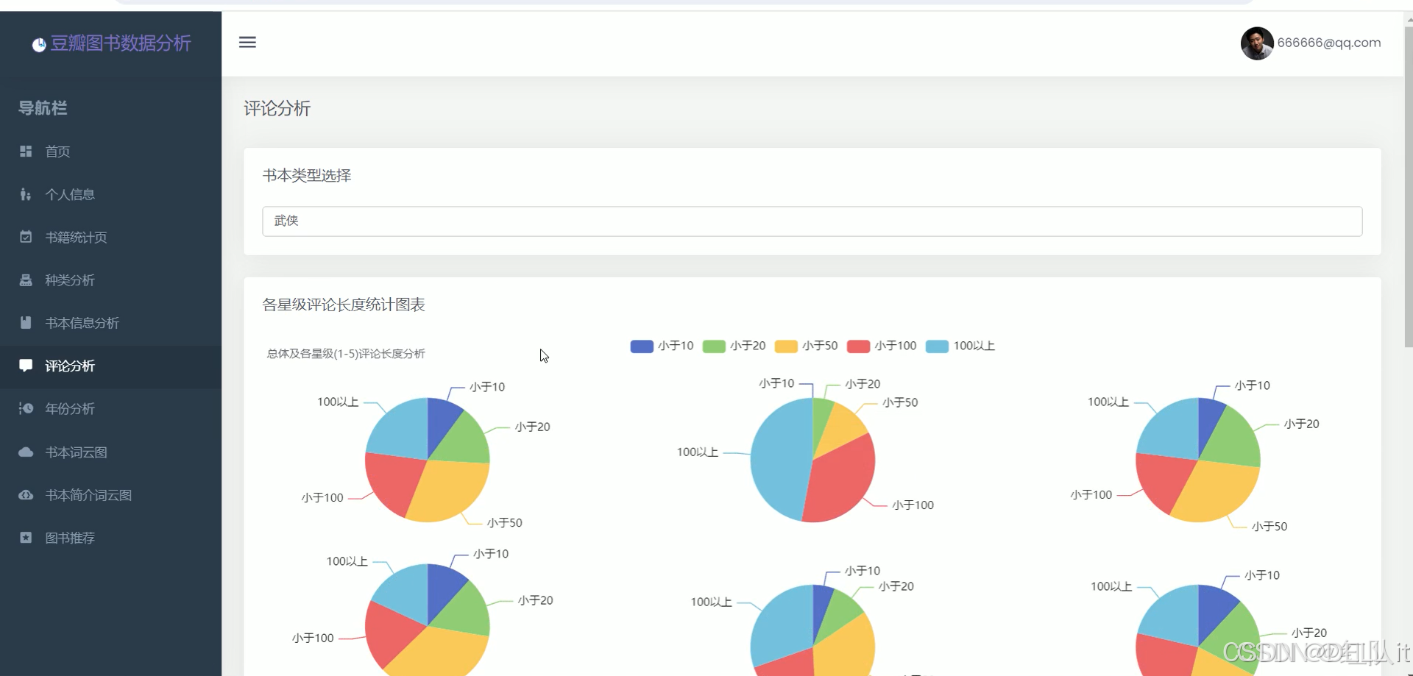Viewport: 1413px width, 676px height.
Task: Toggle the 小于10 legend swatch
Action: coord(642,346)
